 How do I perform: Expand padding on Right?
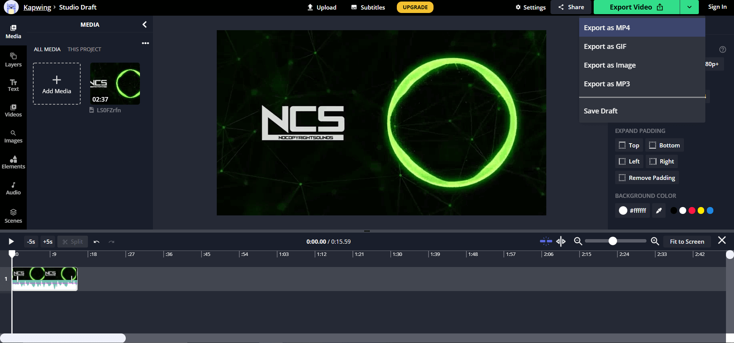click(x=662, y=161)
